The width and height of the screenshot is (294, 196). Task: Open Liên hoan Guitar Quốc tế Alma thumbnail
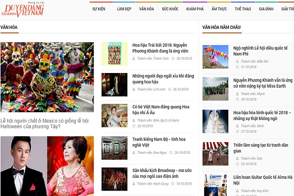(216, 184)
